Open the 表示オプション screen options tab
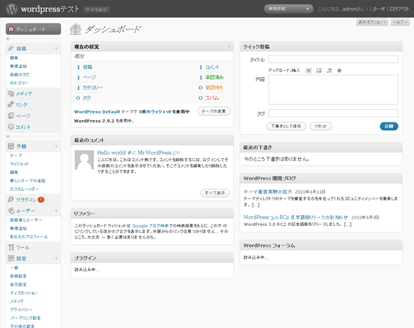This screenshot has width=414, height=328. click(x=372, y=22)
